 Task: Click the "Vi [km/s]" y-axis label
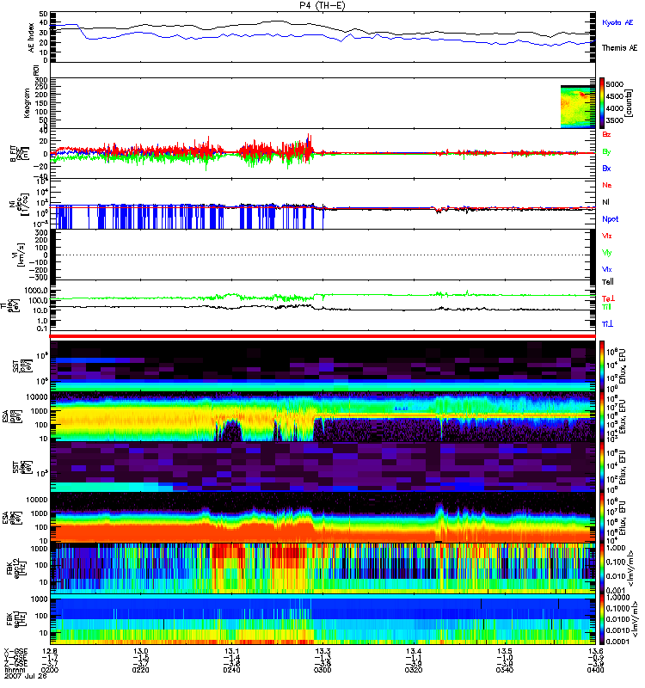[20, 255]
